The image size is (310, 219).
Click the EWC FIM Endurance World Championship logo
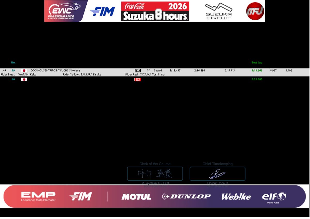[x=66, y=11]
